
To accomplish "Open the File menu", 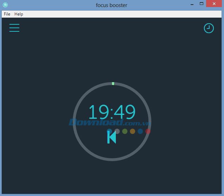I will 7,14.
